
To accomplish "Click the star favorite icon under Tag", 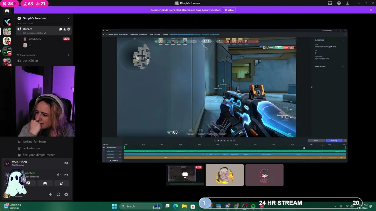I will [x=316, y=53].
